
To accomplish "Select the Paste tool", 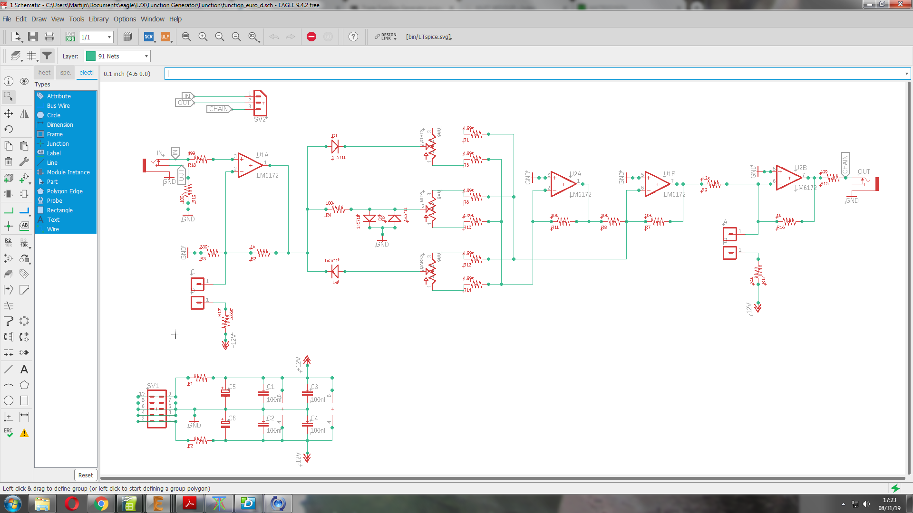I will [x=24, y=146].
